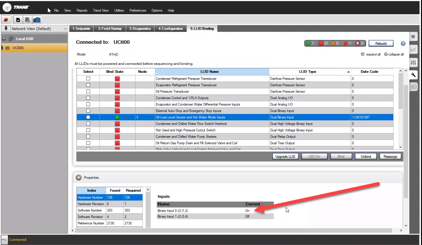Open the wrench service tools side tab
Viewport: 422px width, 245px height.
tap(413, 75)
